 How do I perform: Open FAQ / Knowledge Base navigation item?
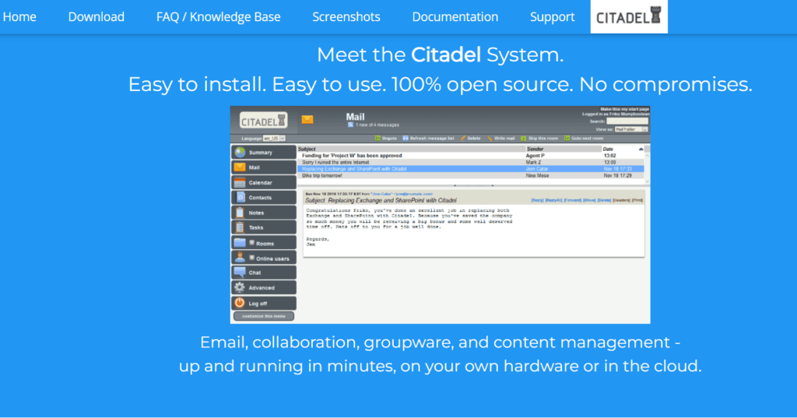(219, 17)
